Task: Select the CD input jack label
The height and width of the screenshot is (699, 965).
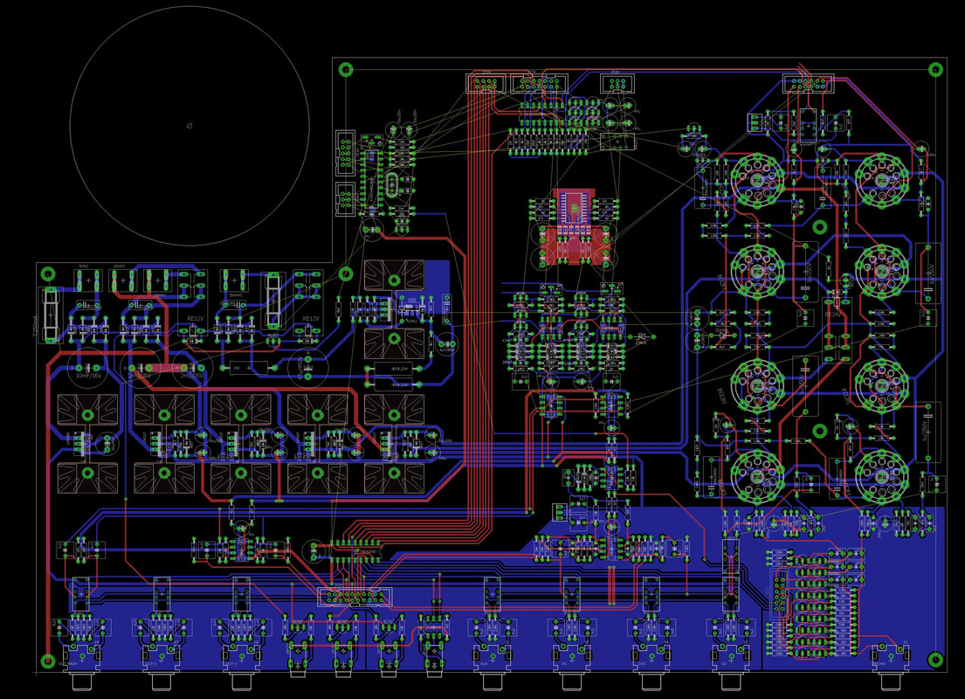Action: pos(722,664)
